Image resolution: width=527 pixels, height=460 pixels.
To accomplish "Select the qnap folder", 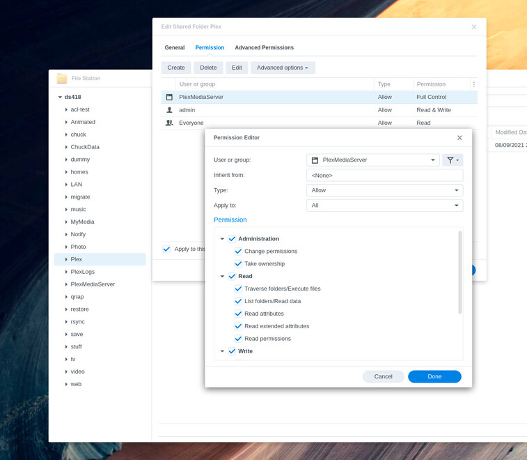I will [77, 296].
